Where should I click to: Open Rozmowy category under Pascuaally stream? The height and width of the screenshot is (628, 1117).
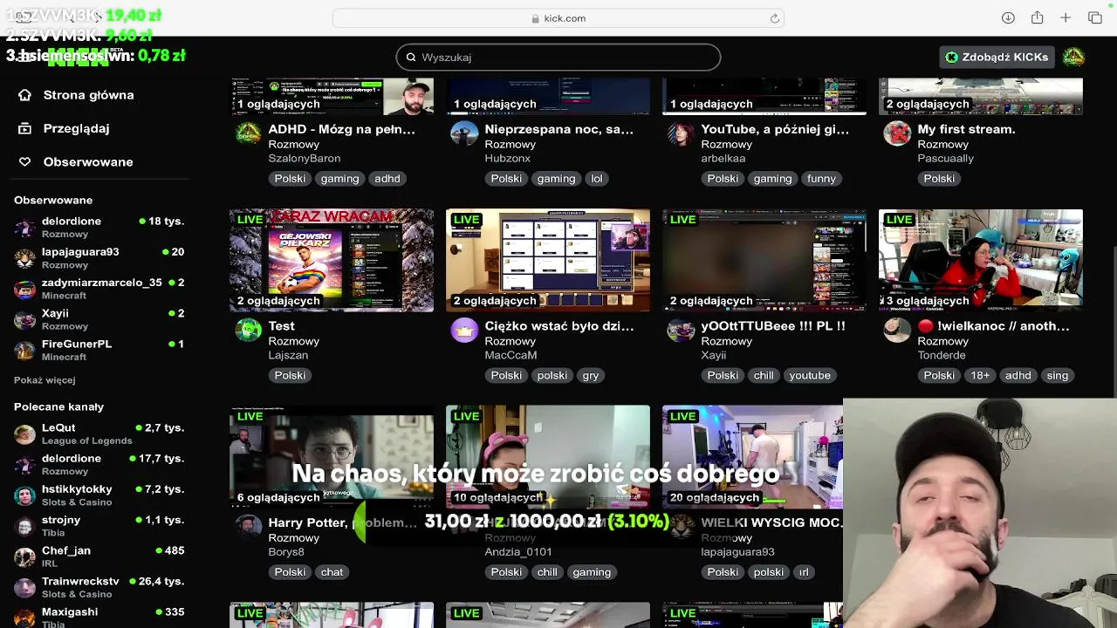pos(942,145)
